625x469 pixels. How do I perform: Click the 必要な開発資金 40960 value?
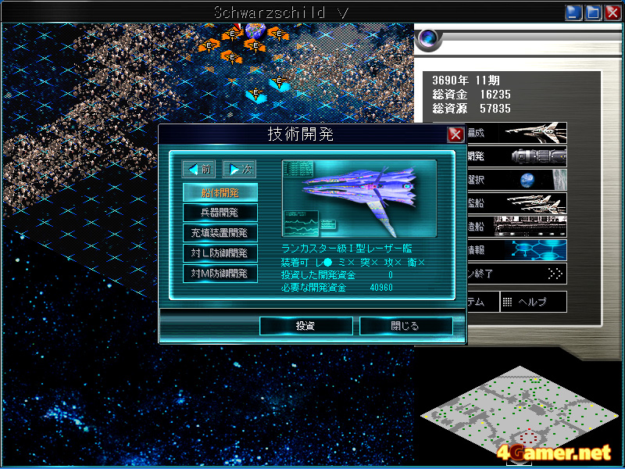tap(381, 288)
